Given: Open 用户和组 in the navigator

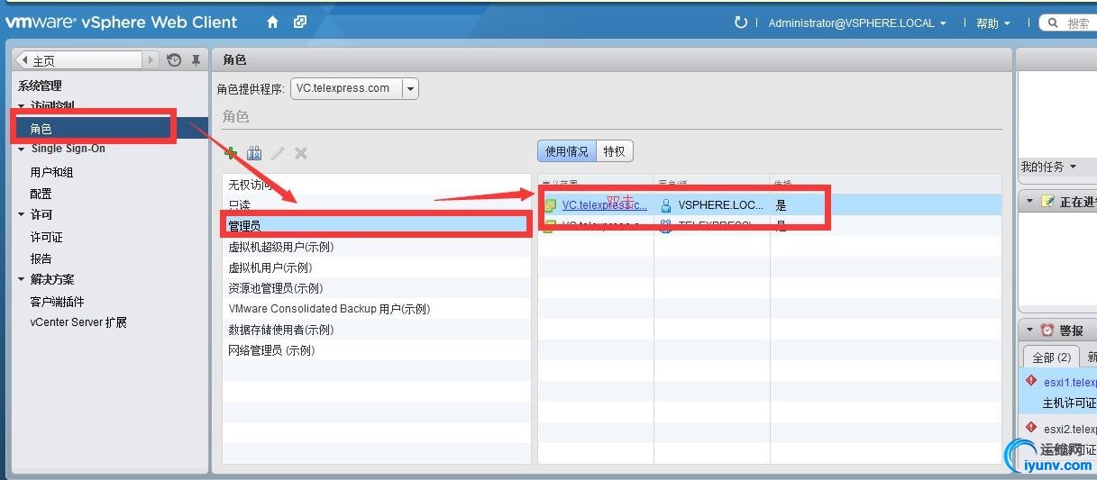Looking at the screenshot, I should (x=51, y=172).
